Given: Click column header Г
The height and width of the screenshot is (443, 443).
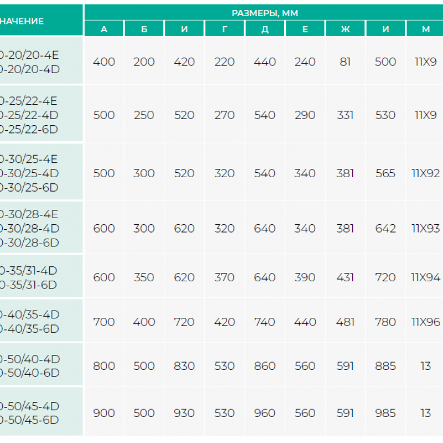Looking at the screenshot, I should click(x=225, y=29).
